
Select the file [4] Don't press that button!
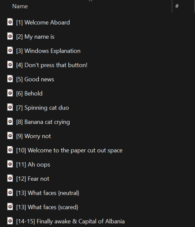click(52, 65)
